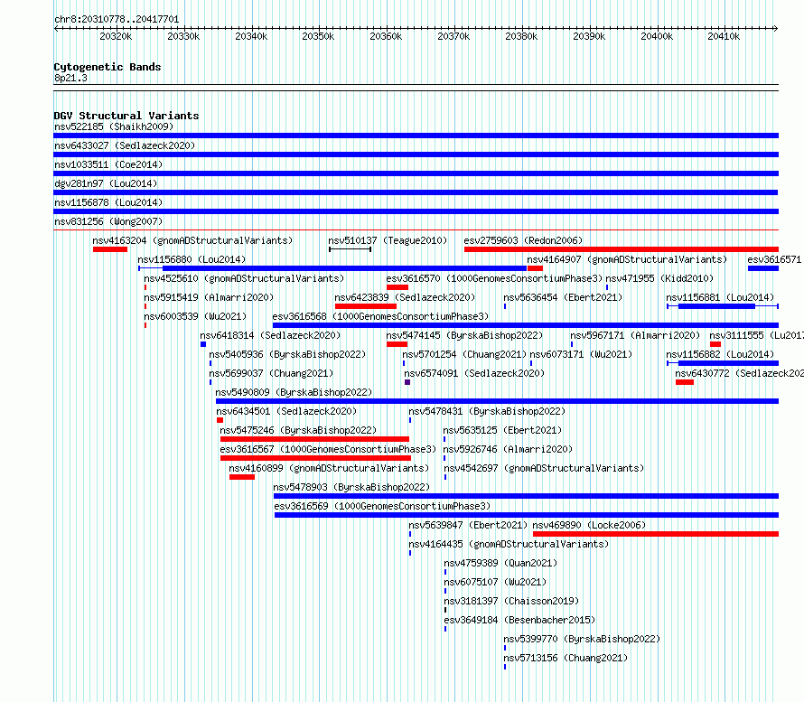Select the blue nsv5478903 (ByrskaBishop2022) bar
This screenshot has width=804, height=702.
pyautogui.click(x=526, y=496)
